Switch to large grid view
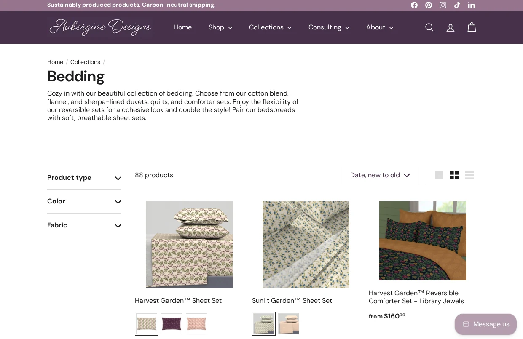The image size is (523, 339). (439, 175)
